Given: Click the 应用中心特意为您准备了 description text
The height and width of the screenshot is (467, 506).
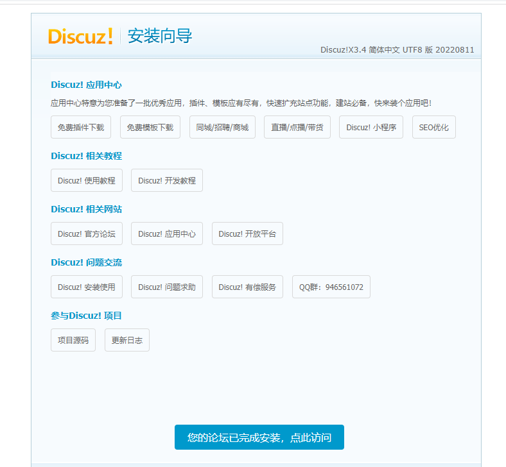Looking at the screenshot, I should click(x=241, y=103).
